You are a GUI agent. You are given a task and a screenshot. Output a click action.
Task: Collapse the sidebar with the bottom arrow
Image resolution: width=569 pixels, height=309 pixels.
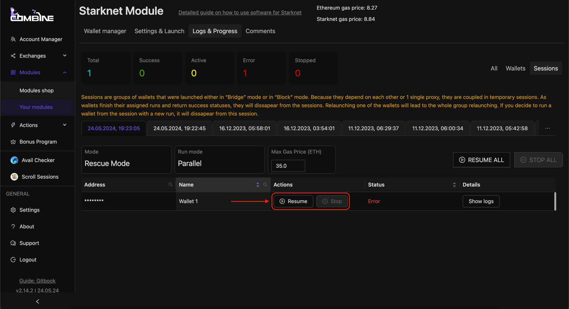point(37,302)
